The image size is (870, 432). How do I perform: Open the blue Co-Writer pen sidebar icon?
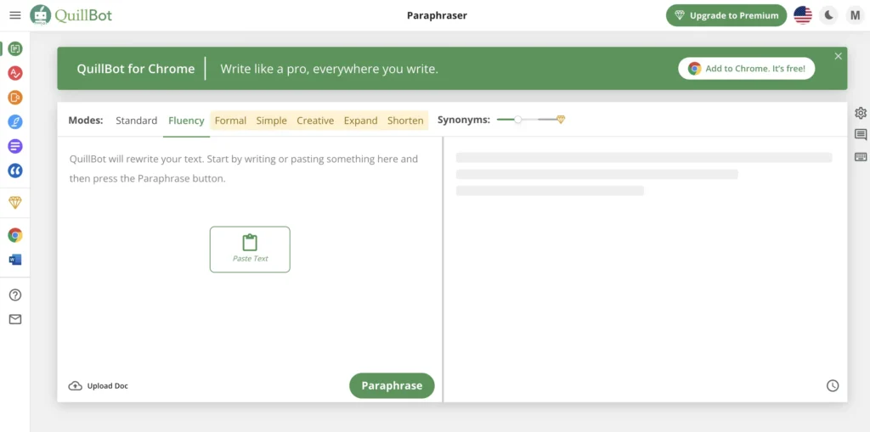(15, 122)
